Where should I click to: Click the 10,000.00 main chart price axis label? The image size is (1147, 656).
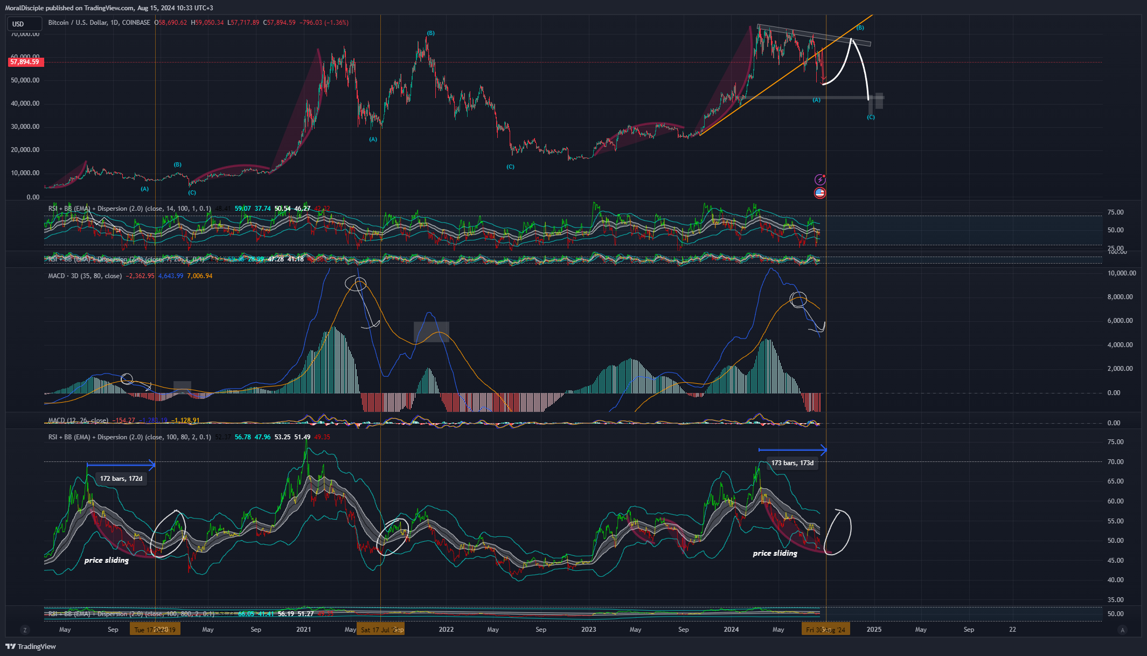25,173
